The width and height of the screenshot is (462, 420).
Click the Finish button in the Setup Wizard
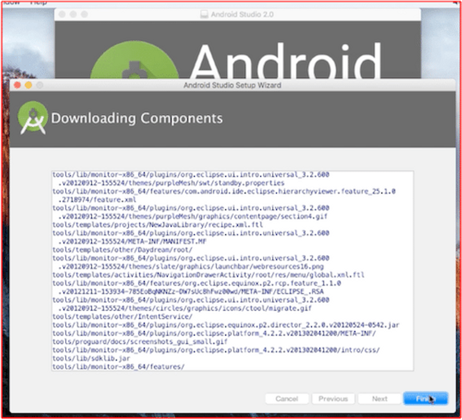tap(425, 399)
